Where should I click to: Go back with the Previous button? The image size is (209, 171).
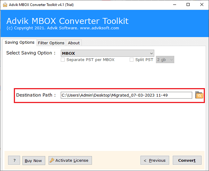(155, 160)
